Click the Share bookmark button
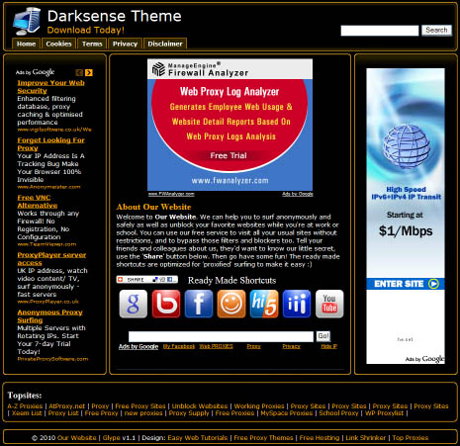460x446 pixels. coord(147,280)
